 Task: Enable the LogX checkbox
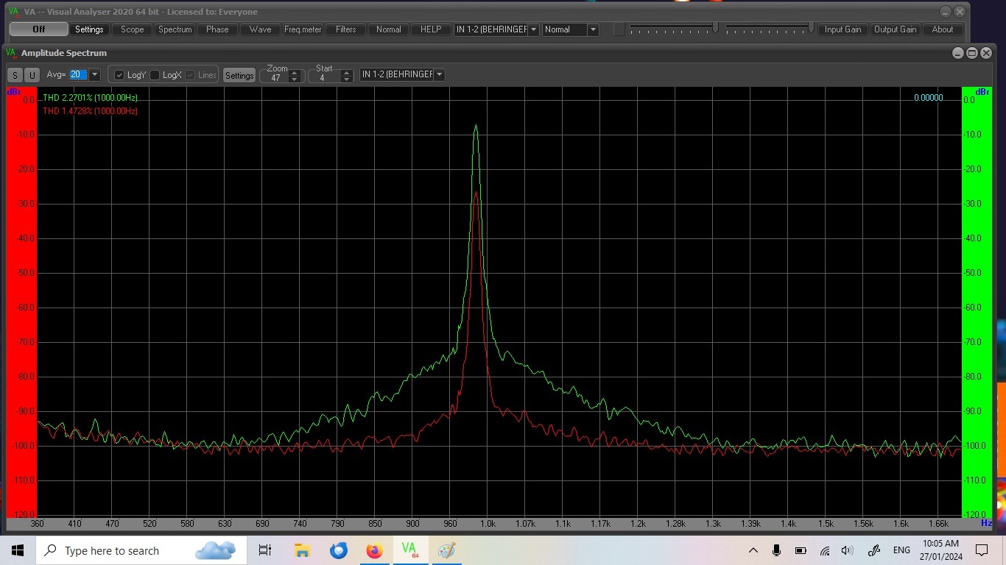pyautogui.click(x=155, y=75)
